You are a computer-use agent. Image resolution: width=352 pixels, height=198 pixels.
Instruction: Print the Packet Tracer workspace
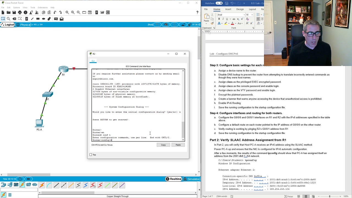(20, 12)
